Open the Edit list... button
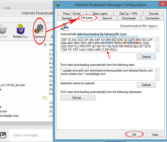 78,98
